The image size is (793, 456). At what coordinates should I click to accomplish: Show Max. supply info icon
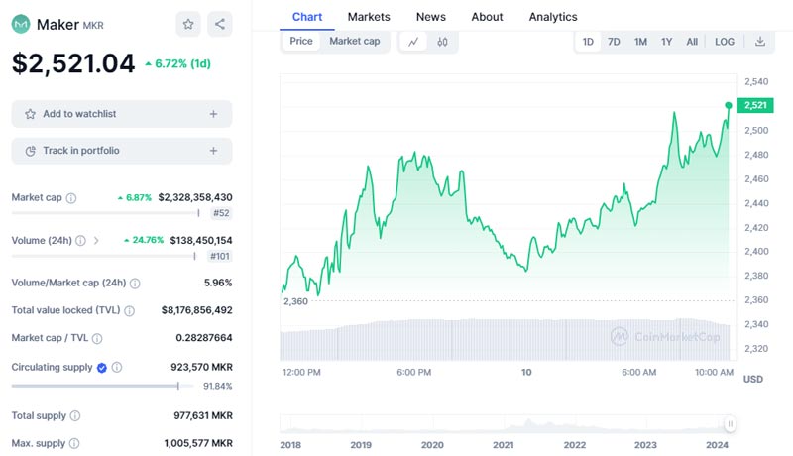74,443
